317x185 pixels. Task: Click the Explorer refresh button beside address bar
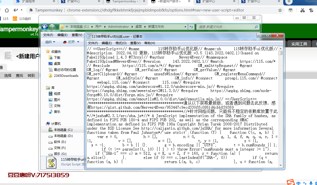click(x=191, y=27)
